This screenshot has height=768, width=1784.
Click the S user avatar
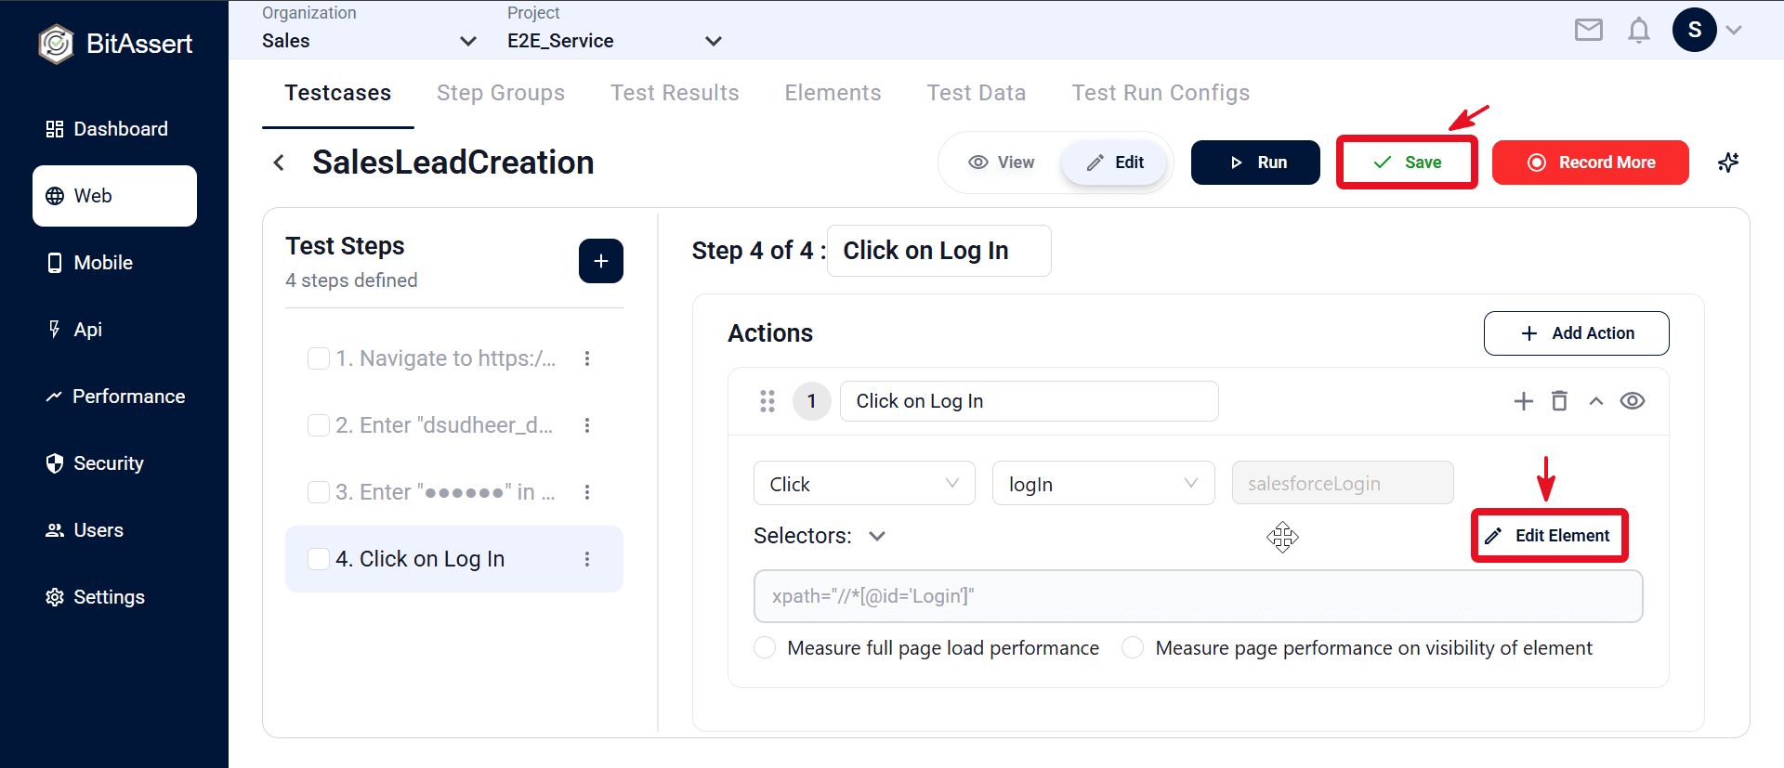click(x=1695, y=30)
